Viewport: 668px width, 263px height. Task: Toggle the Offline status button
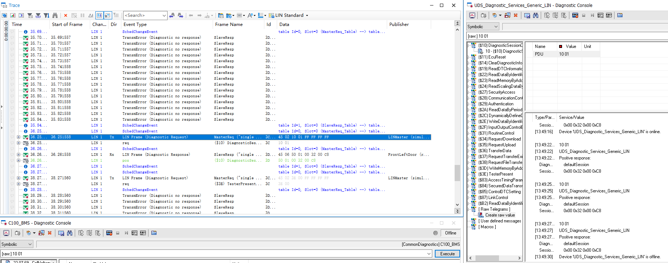click(450, 233)
